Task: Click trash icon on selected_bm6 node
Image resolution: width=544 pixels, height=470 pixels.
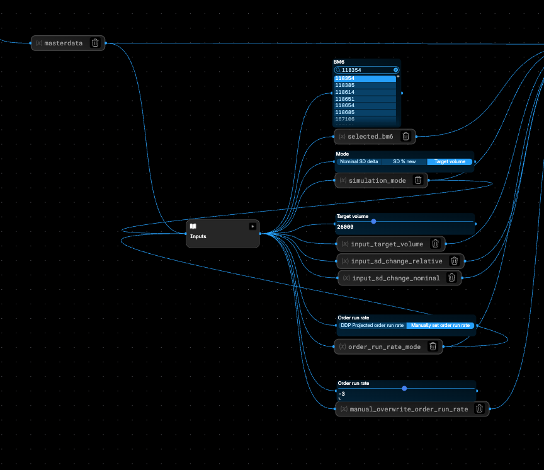Action: [x=405, y=137]
